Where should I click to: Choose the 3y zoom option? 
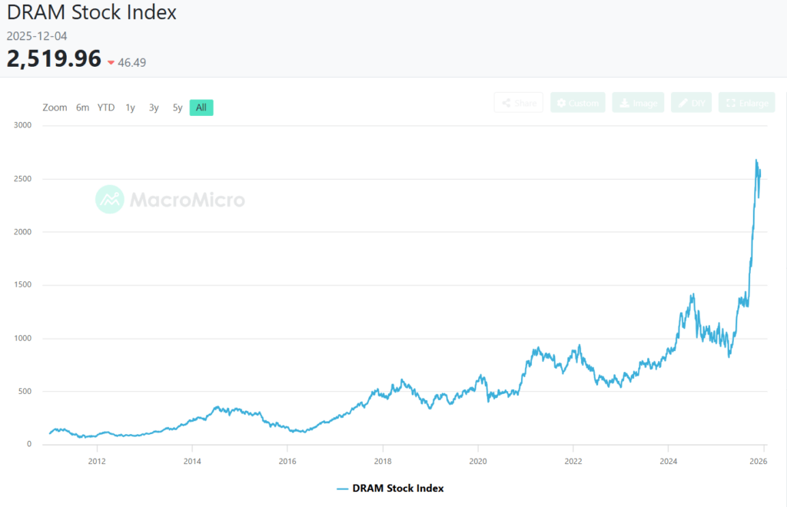pyautogui.click(x=154, y=108)
